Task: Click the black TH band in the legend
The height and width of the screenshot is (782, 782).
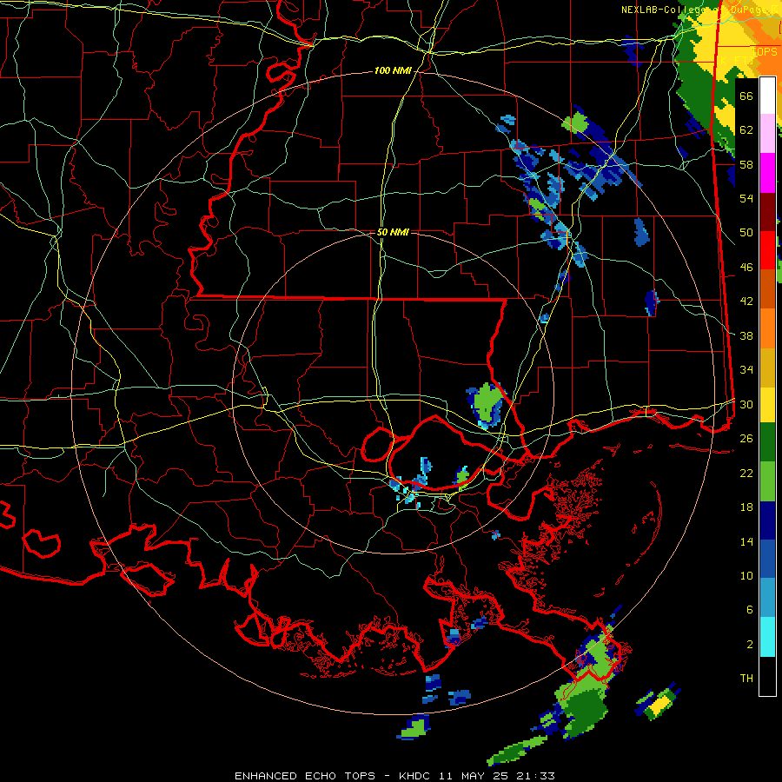Action: coord(767,676)
